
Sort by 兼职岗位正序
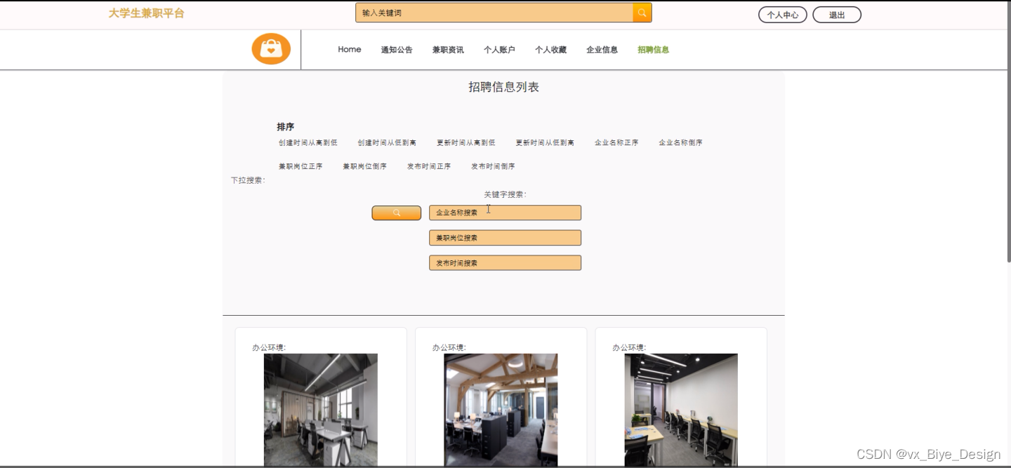tap(300, 166)
